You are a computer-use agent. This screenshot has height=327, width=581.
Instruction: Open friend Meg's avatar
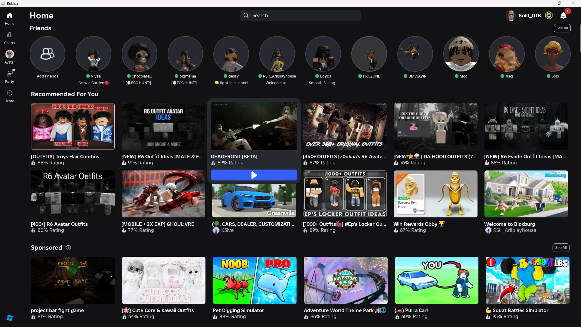coord(507,54)
